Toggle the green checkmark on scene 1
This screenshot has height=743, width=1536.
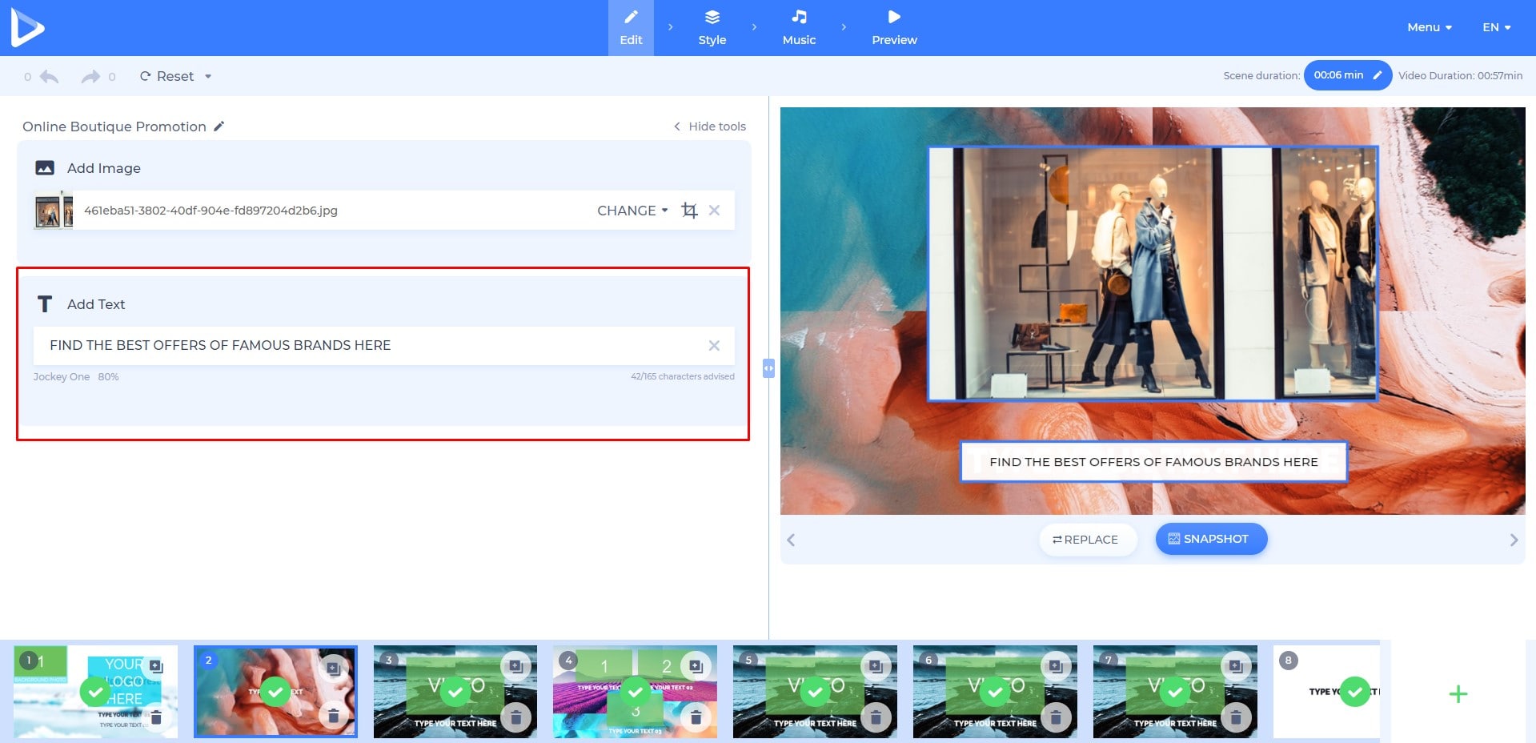(96, 690)
